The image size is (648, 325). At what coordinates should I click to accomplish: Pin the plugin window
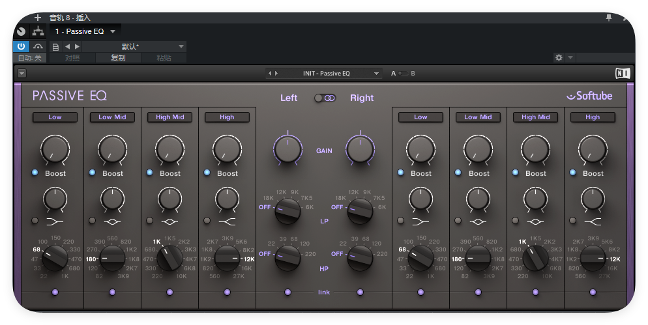[x=608, y=18]
